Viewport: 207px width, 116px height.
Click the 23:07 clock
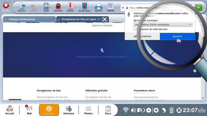(x=190, y=110)
